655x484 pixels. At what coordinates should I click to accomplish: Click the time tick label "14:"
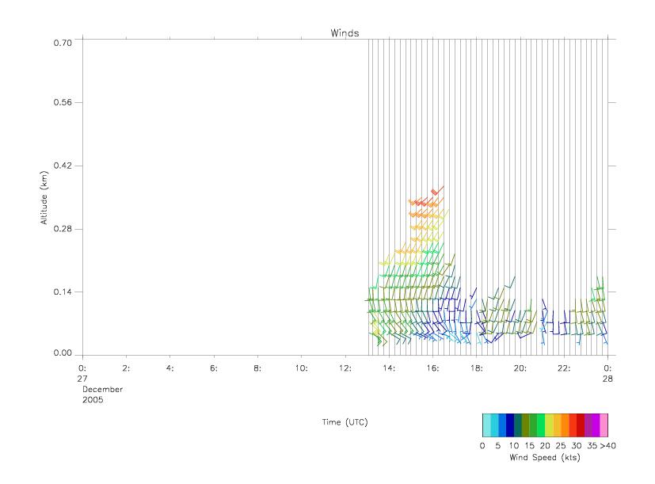point(389,368)
